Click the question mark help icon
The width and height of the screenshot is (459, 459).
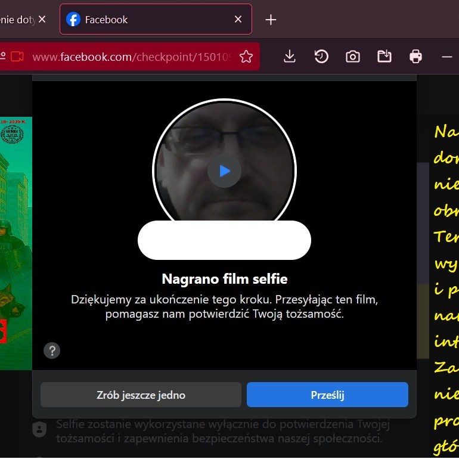52,350
